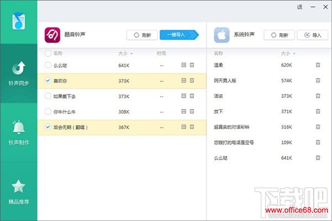Click the system list 名称 column header
The width and height of the screenshot is (332, 221).
[x=219, y=53]
